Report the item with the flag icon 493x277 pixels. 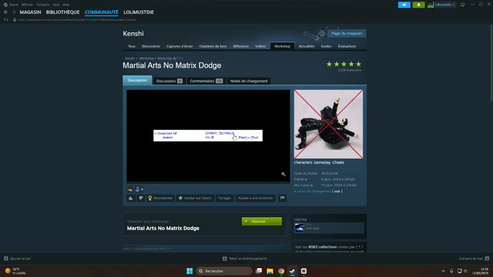click(x=282, y=198)
